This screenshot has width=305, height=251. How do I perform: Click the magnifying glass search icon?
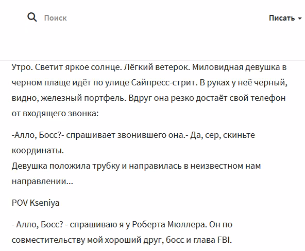pos(32,17)
